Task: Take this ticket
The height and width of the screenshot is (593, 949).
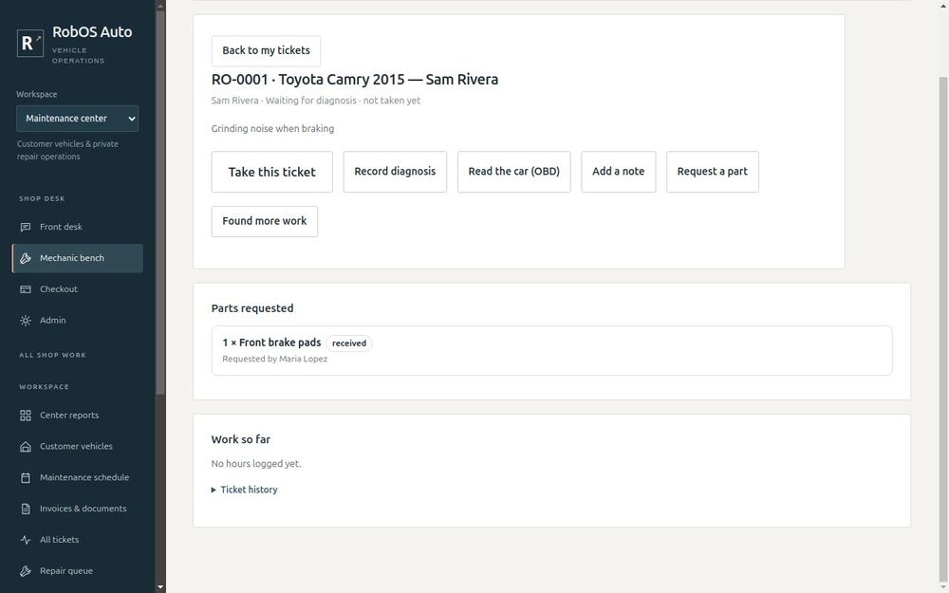Action: tap(271, 172)
